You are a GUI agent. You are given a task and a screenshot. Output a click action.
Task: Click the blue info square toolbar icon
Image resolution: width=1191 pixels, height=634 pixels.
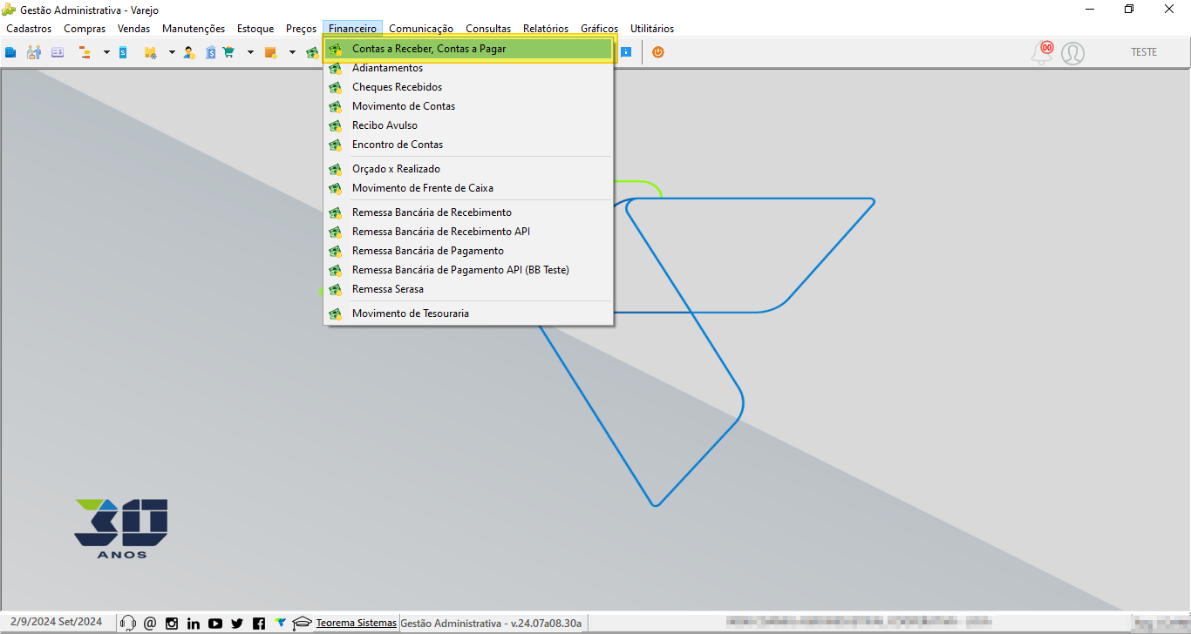pyautogui.click(x=625, y=52)
